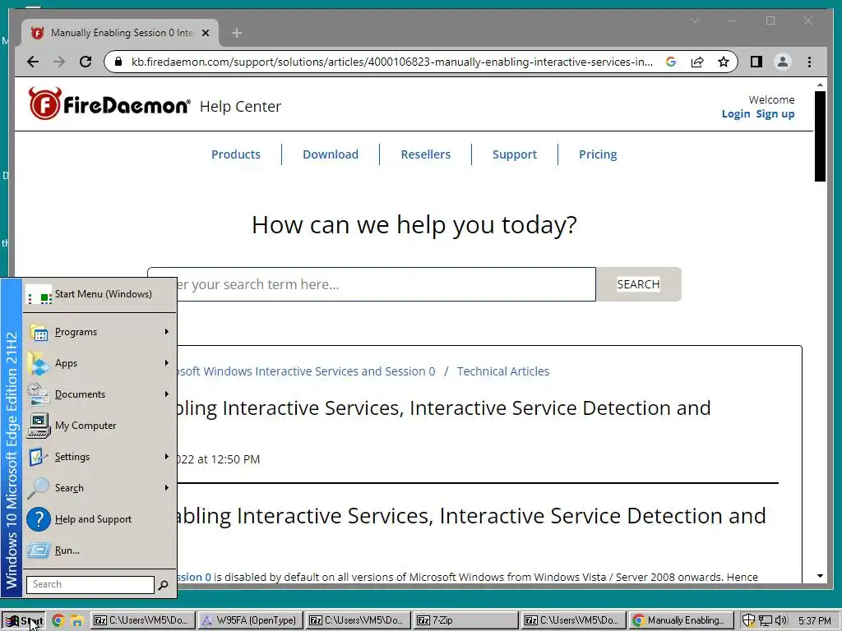This screenshot has height=631, width=842.
Task: Click the site lock icon
Action: coord(118,62)
